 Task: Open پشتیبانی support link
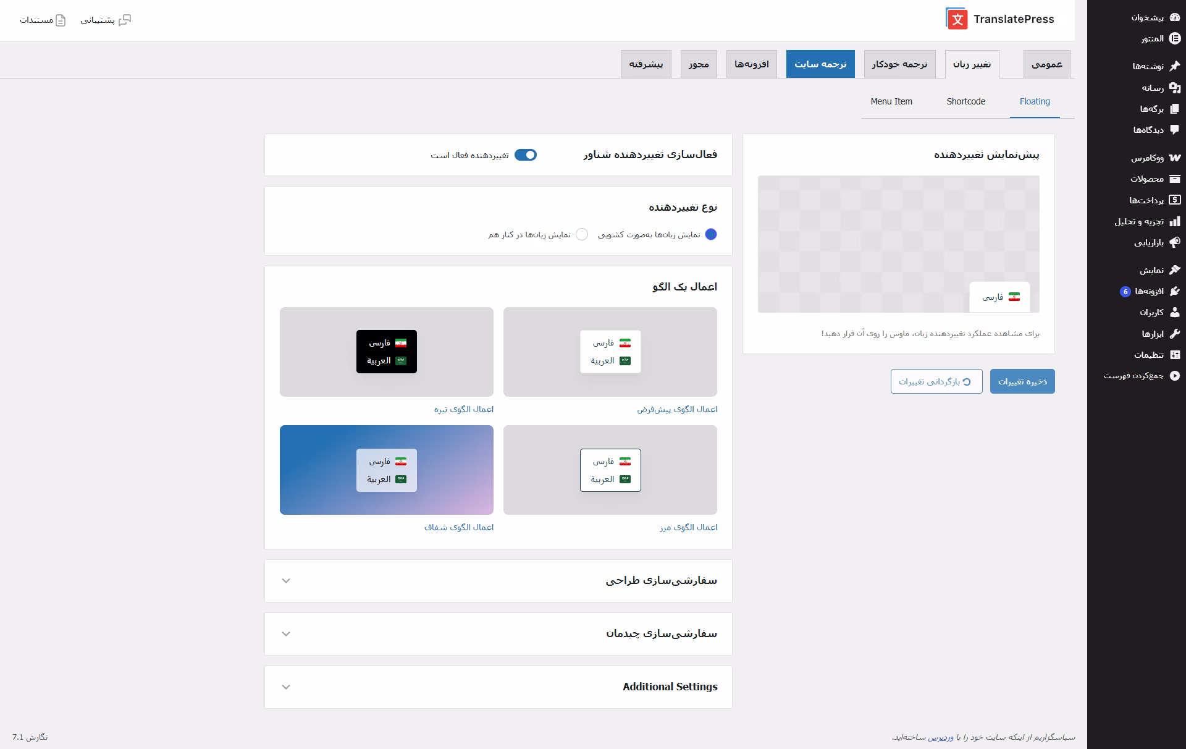pyautogui.click(x=106, y=20)
